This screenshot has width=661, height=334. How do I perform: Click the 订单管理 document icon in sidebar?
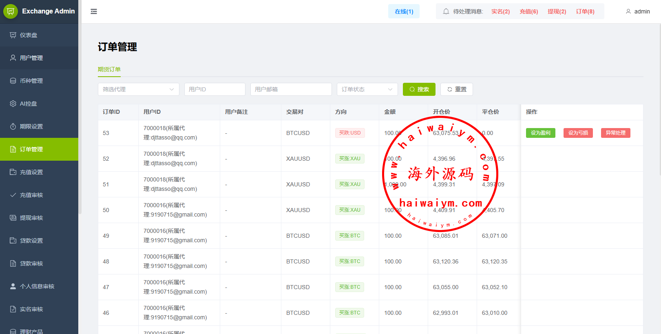(13, 149)
